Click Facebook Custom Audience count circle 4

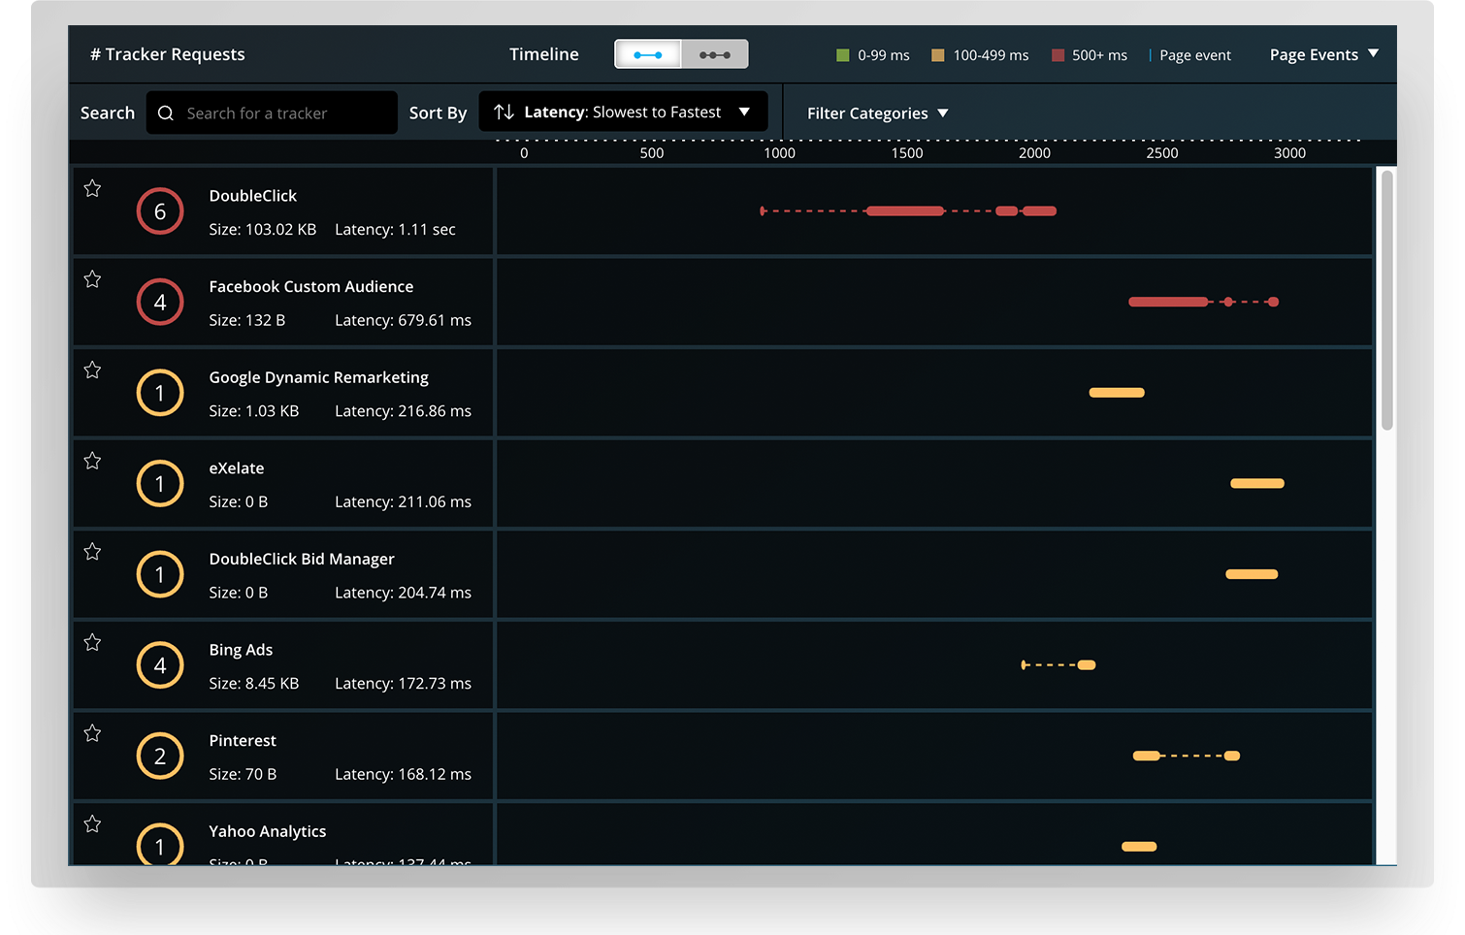tap(160, 302)
